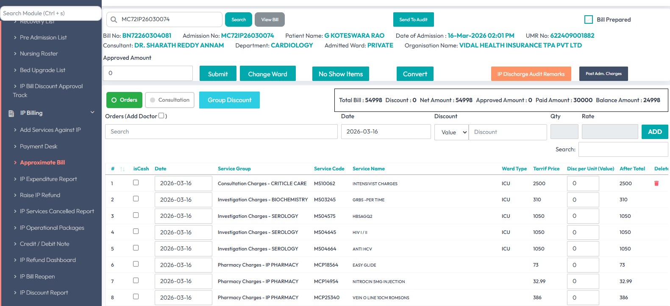Open Raise IP Refund page
This screenshot has height=306, width=670.
40,195
